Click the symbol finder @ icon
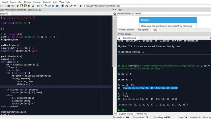This screenshot has height=119, width=211. pos(13,6)
